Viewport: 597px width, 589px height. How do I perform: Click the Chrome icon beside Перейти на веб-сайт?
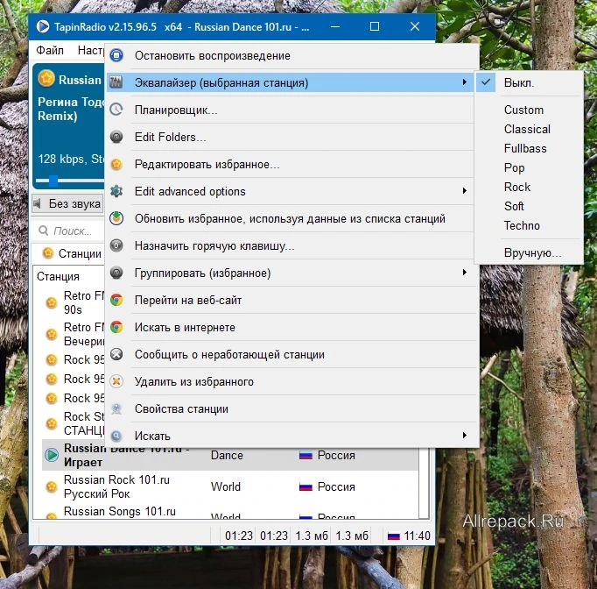pyautogui.click(x=116, y=300)
